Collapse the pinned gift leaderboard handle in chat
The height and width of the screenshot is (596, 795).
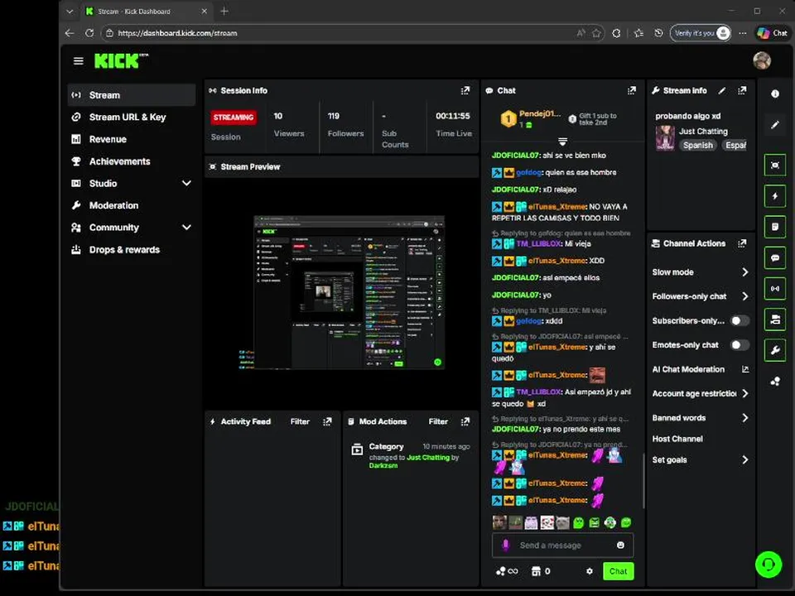pos(562,141)
